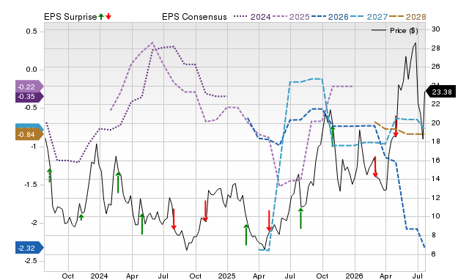Viewport: 469px width, 280px height.
Task: Click the 2028 brown legend entry
Action: [x=407, y=17]
